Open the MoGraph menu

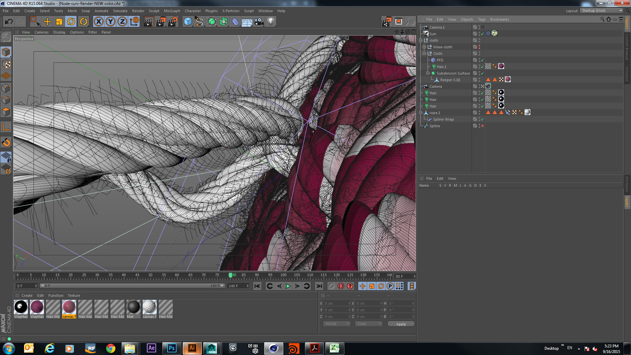(172, 11)
